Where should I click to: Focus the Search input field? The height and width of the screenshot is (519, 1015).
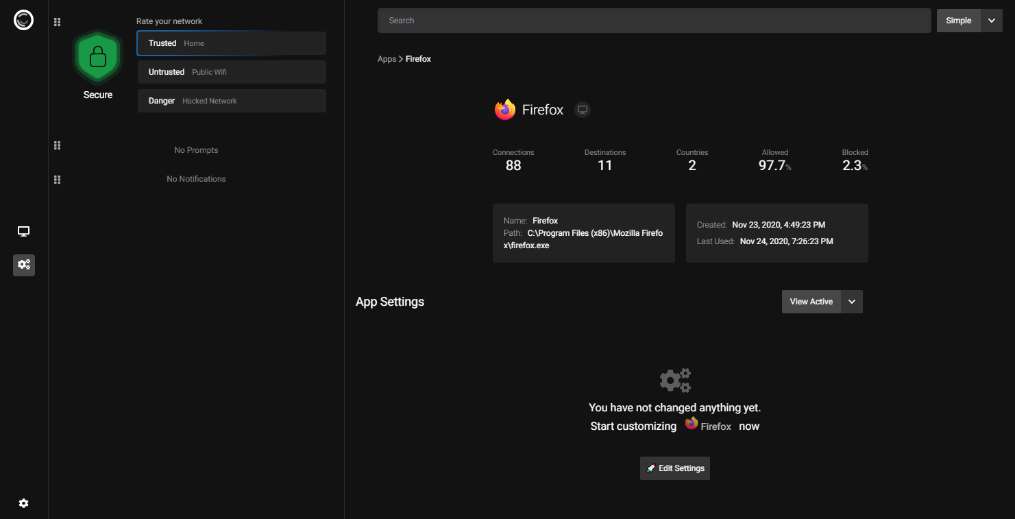pyautogui.click(x=655, y=21)
